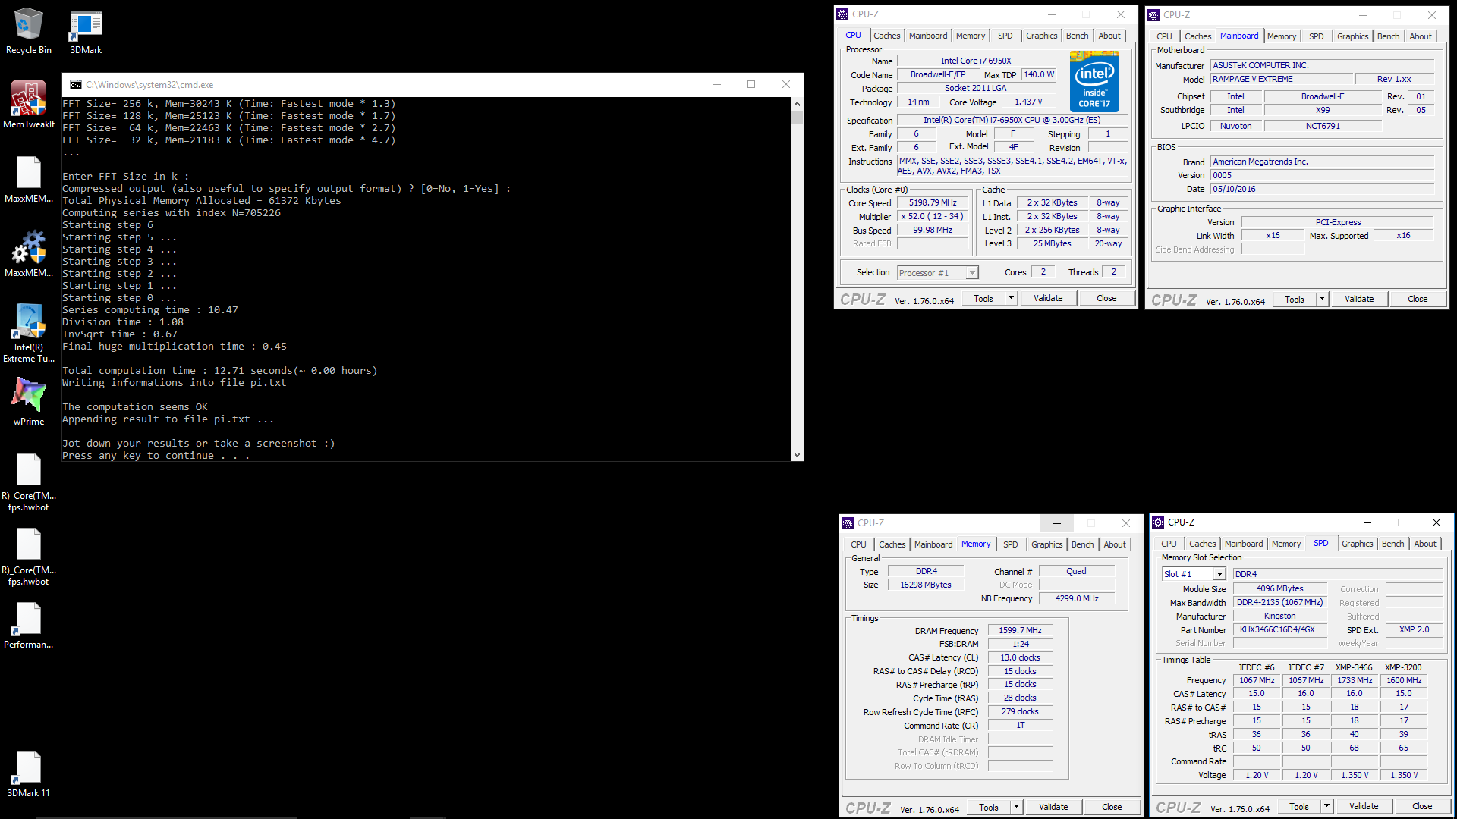Open Bench tab in CPU window
Screen dimensions: 1457x819
1077,36
